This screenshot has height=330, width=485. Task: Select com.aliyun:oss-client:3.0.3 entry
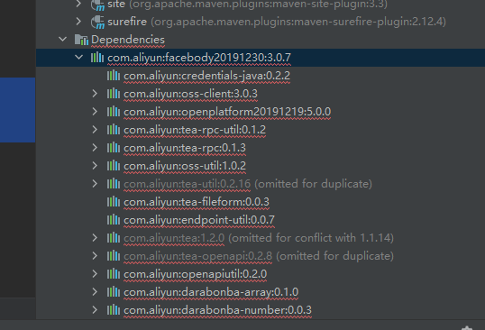(190, 94)
